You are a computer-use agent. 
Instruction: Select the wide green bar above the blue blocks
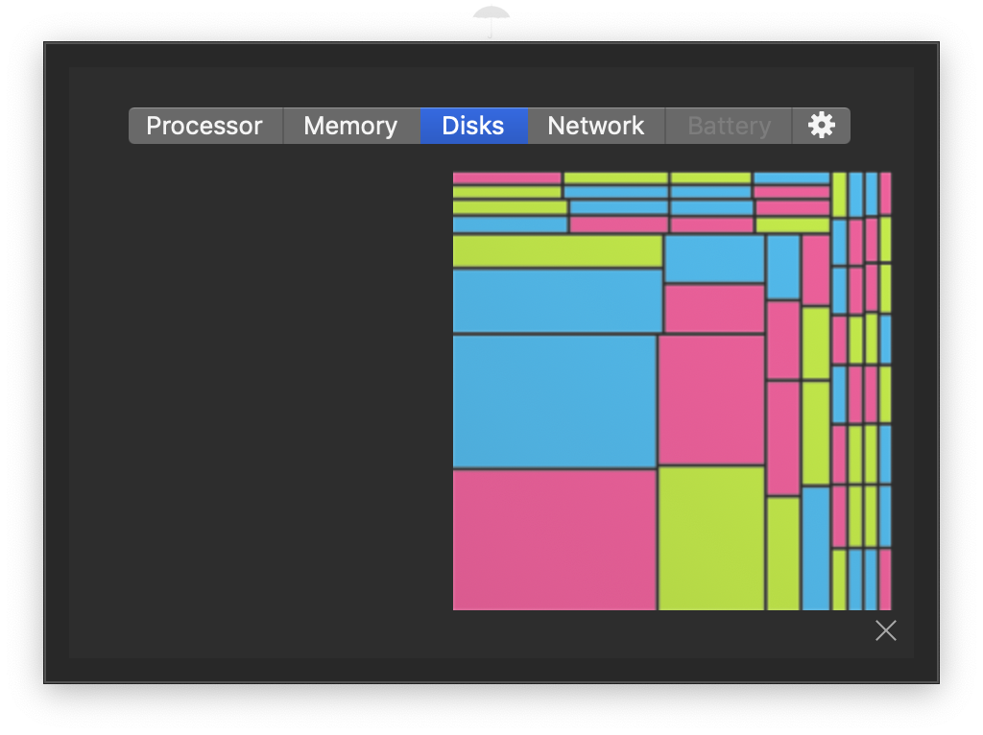[x=558, y=250]
